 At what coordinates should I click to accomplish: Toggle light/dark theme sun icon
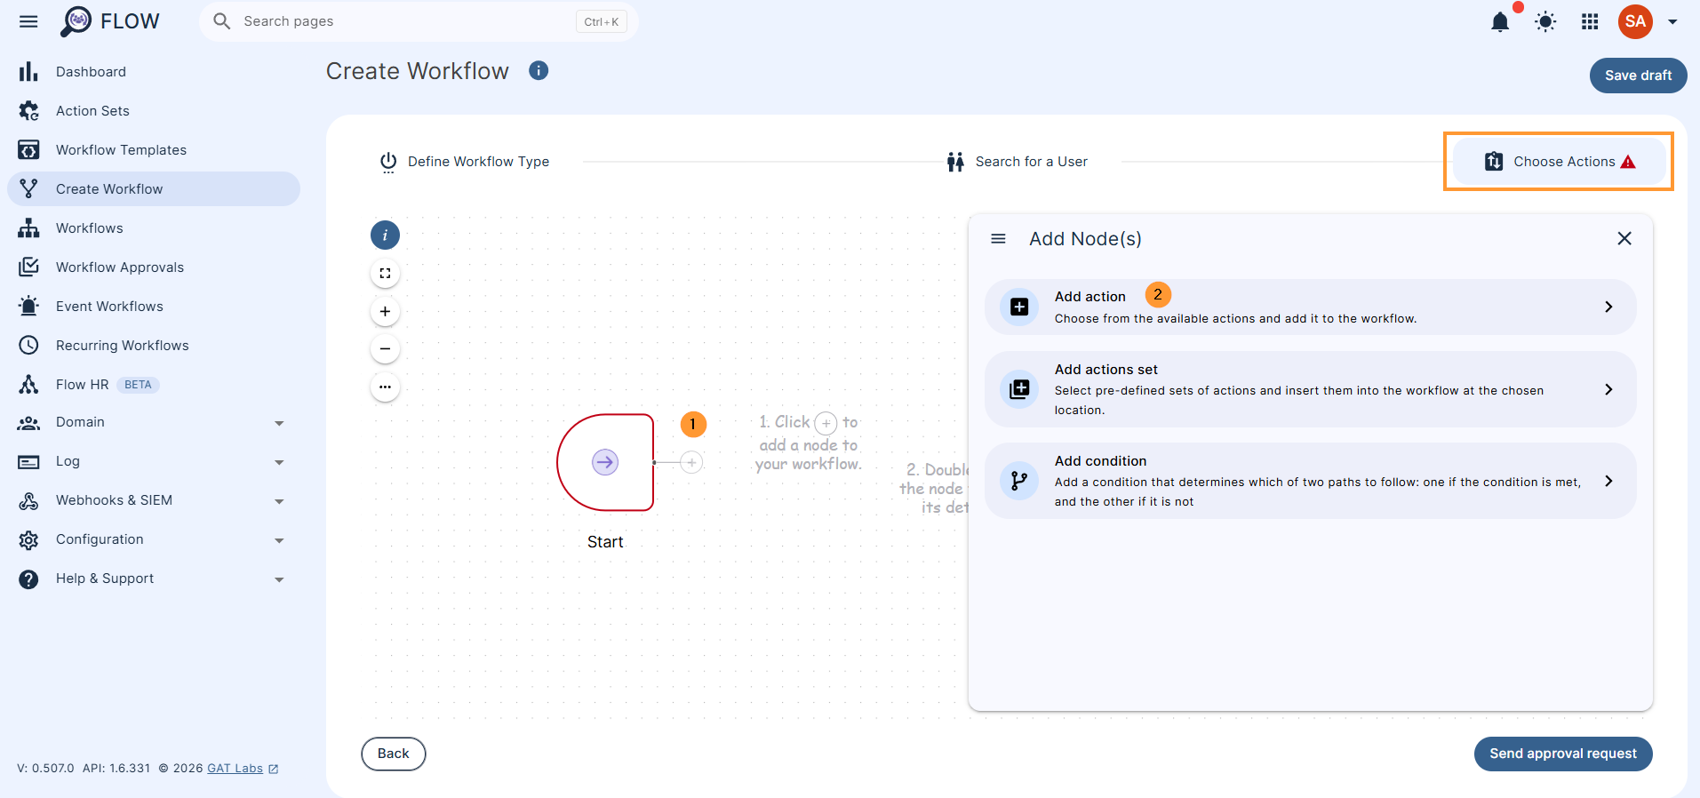tap(1545, 21)
